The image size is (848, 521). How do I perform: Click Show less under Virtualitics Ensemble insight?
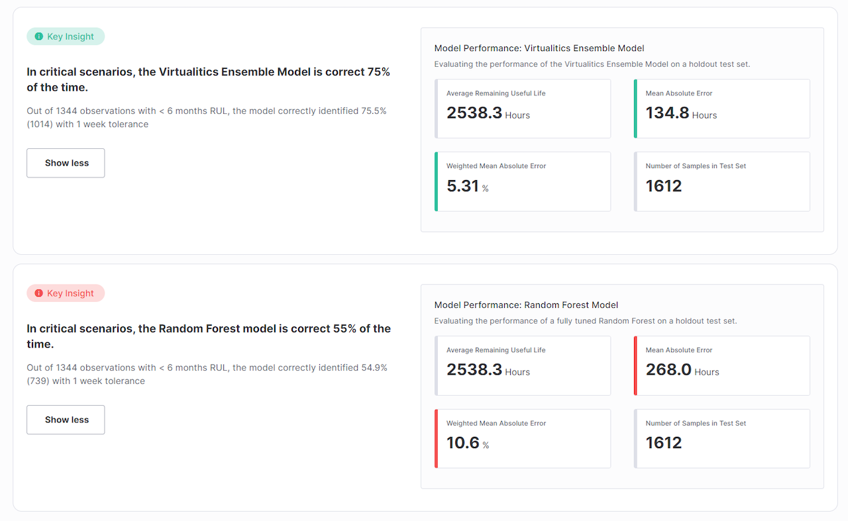(x=66, y=163)
